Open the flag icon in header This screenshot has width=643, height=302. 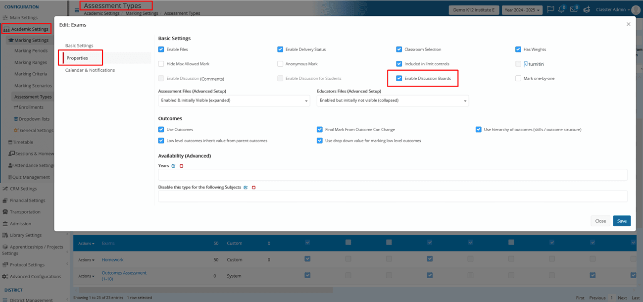(550, 9)
